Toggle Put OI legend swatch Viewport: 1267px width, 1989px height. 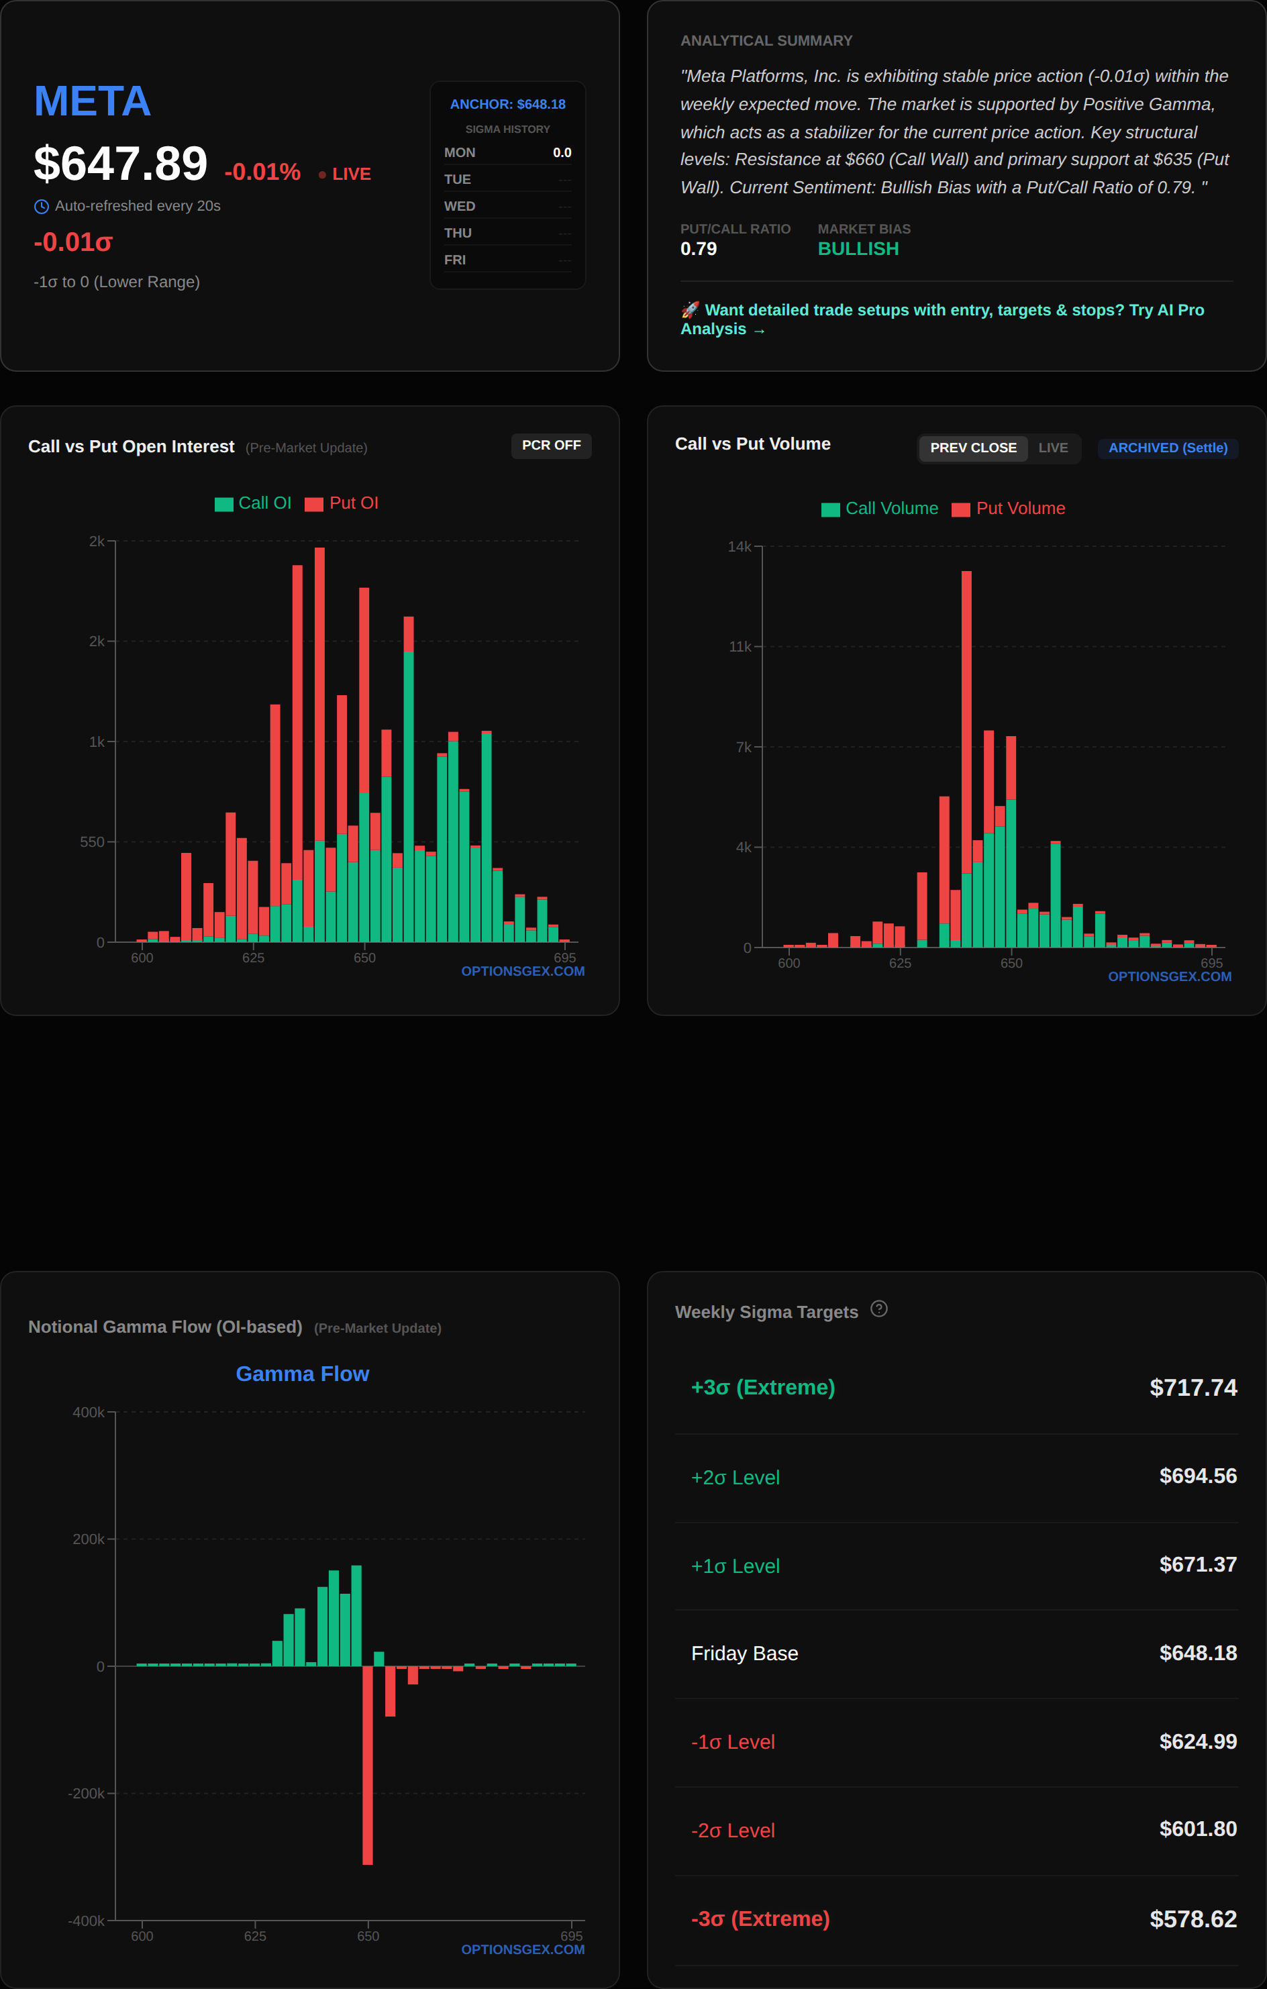314,504
